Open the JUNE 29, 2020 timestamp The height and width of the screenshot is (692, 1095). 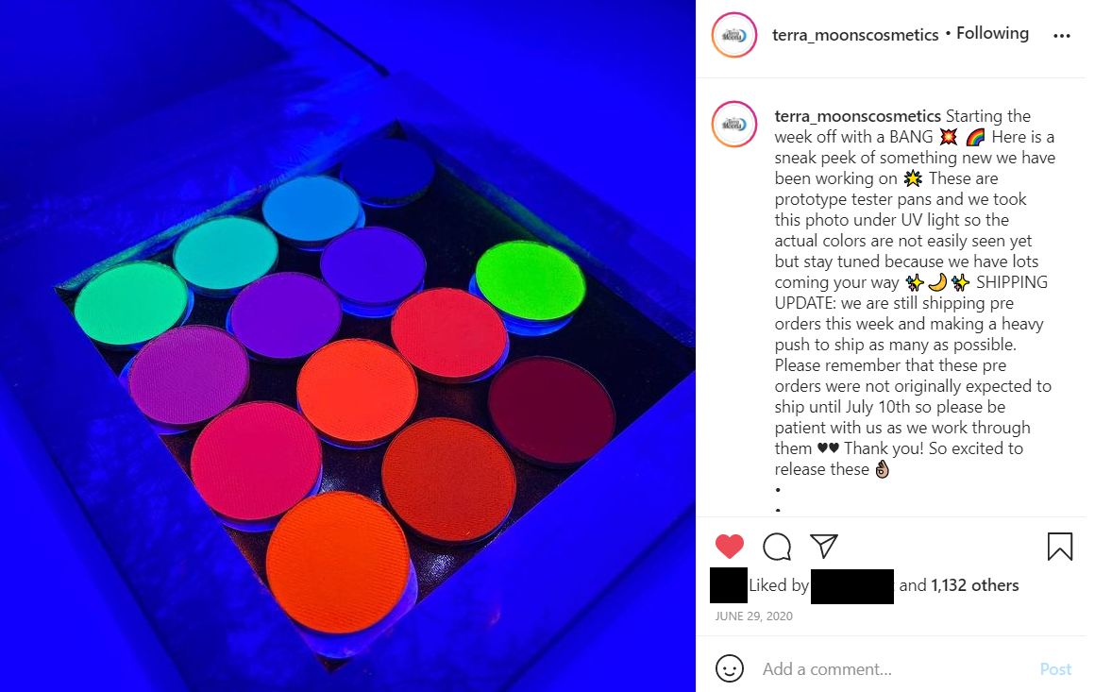[x=753, y=616]
